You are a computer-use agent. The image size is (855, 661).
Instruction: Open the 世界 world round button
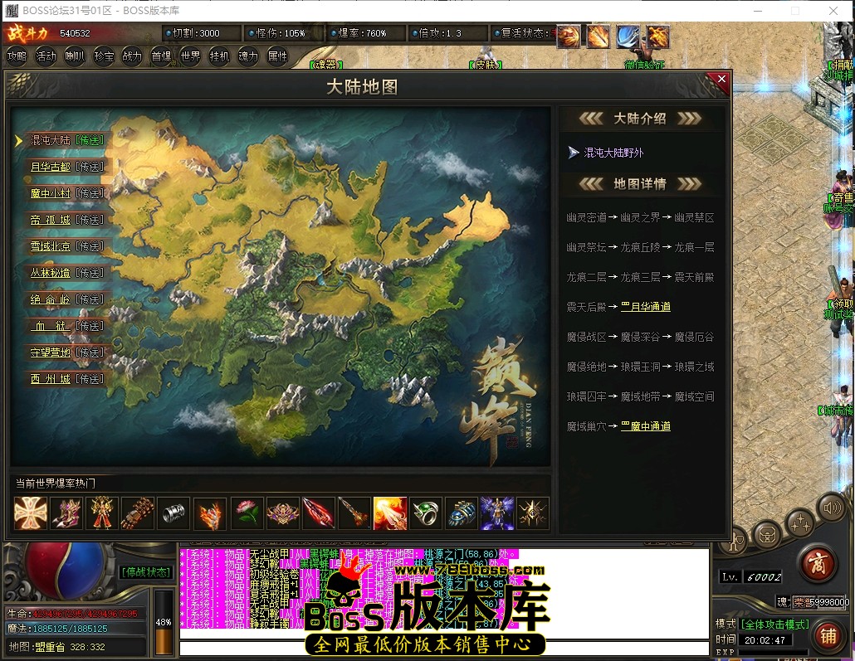190,56
